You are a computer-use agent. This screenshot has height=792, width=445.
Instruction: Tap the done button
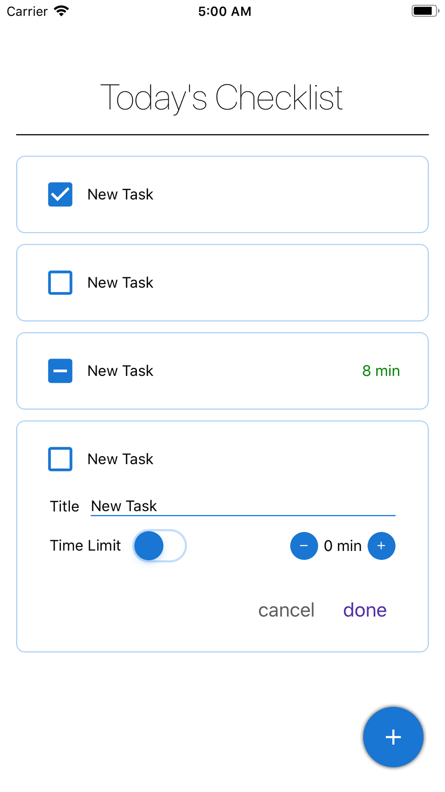[365, 610]
